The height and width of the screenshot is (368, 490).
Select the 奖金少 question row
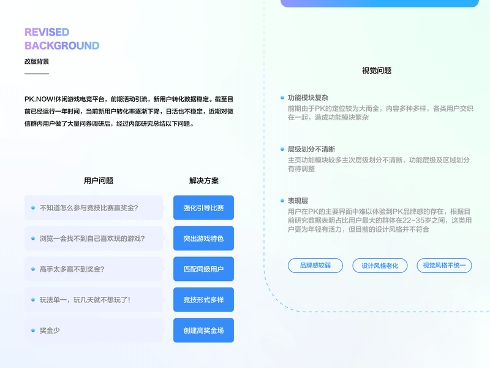pos(94,331)
